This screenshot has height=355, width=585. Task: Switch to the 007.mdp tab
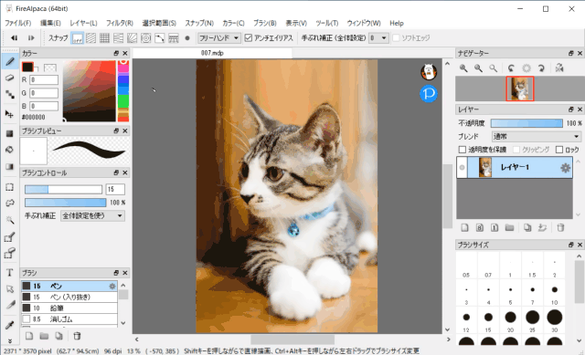click(212, 53)
